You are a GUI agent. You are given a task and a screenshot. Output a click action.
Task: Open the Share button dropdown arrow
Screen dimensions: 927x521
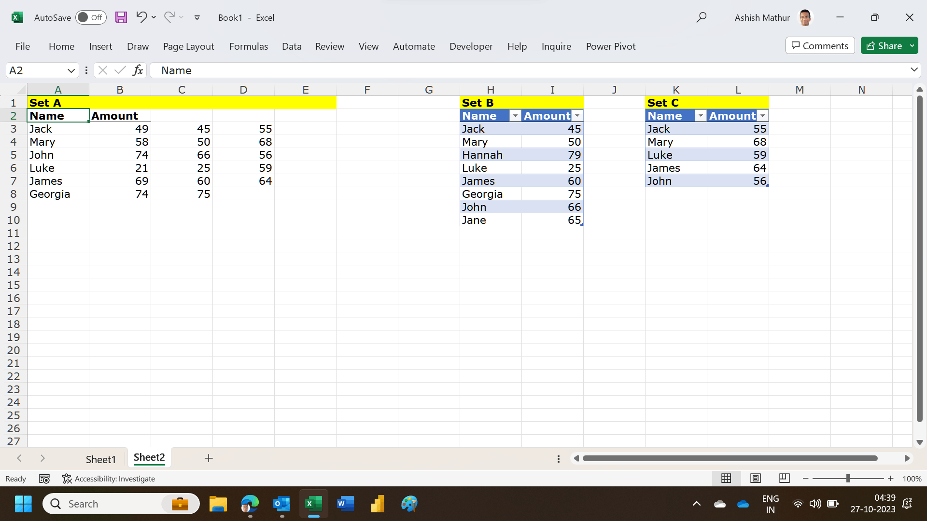tap(912, 46)
